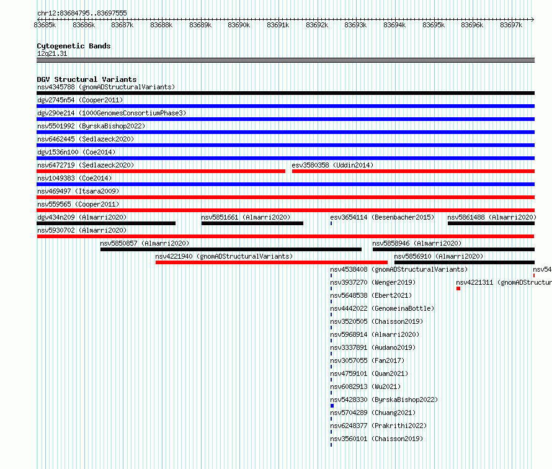The height and width of the screenshot is (469, 552).
Task: Click nsv6082913 (Wu2021) label
Action: [365, 386]
